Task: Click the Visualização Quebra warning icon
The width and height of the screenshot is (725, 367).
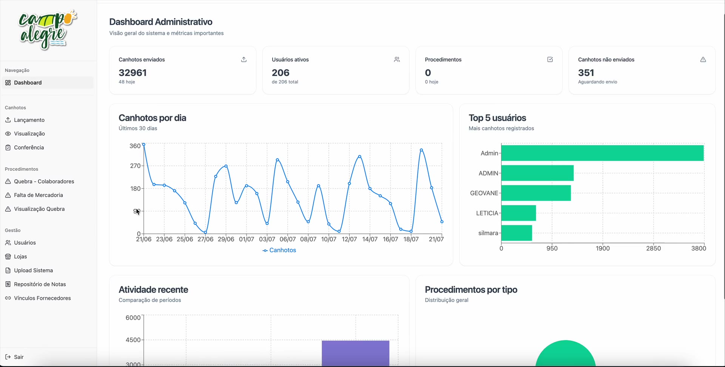Action: coord(8,209)
